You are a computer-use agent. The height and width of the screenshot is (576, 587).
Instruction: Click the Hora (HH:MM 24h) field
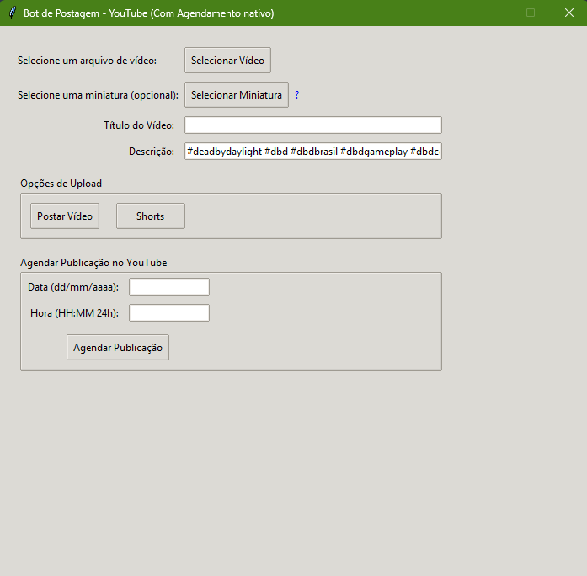[169, 313]
